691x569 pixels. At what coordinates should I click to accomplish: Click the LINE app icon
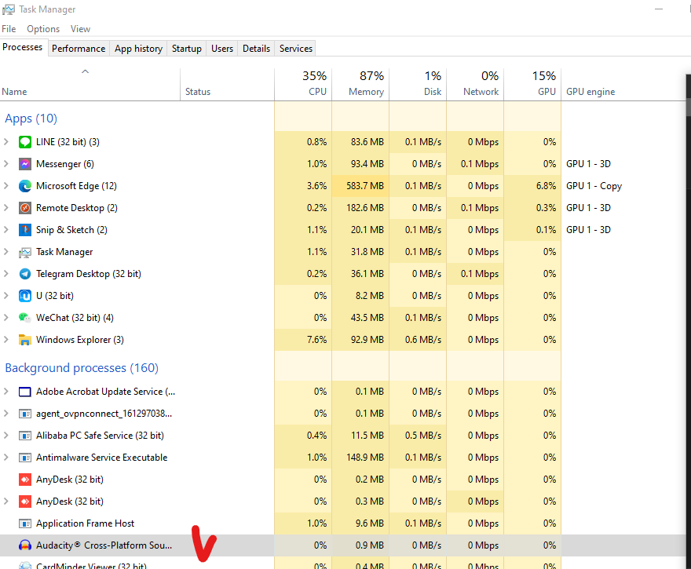25,142
